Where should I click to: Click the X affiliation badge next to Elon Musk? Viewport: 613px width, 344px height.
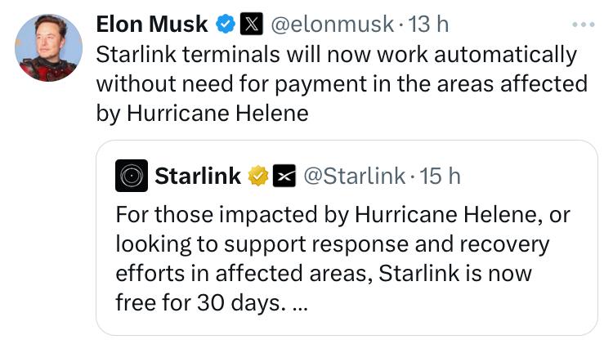click(x=251, y=24)
